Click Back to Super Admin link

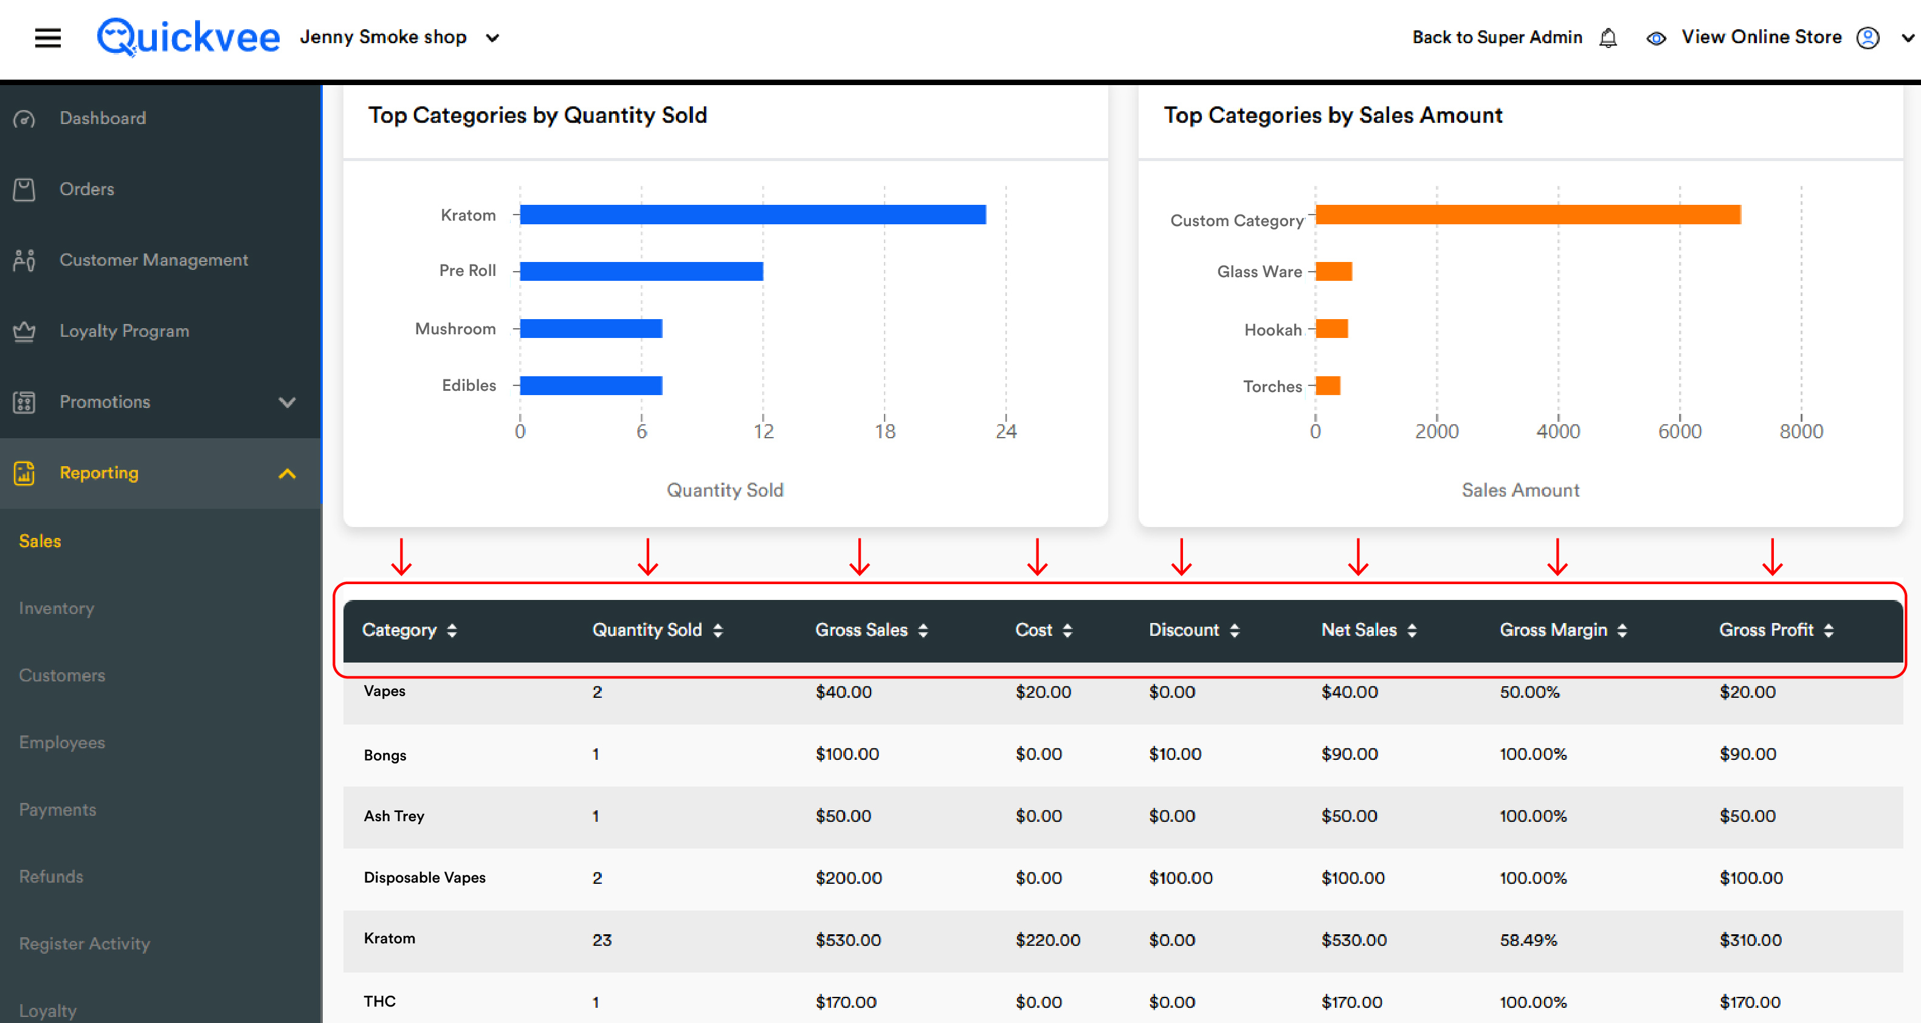1497,37
